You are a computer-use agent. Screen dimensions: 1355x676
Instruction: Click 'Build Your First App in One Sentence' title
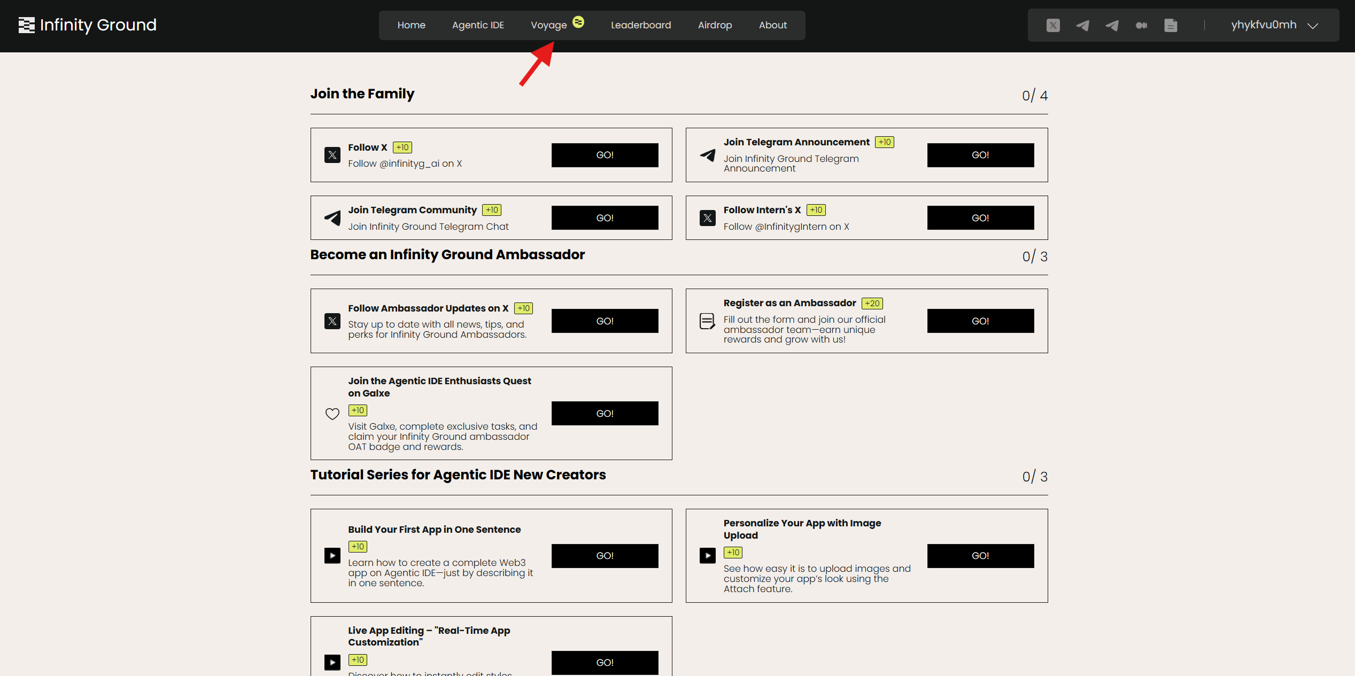click(x=435, y=530)
